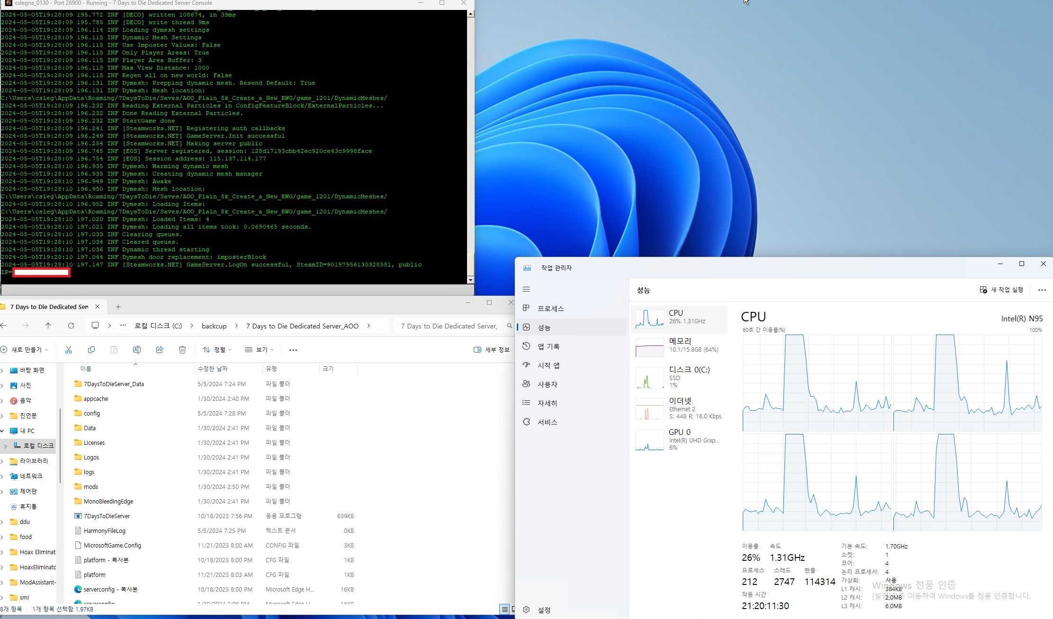This screenshot has width=1053, height=619.
Task: Expand the 내 PC tree node
Action: pos(2,431)
